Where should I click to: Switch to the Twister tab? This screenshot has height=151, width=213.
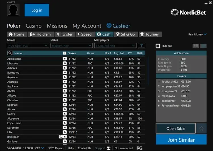[x=65, y=34]
